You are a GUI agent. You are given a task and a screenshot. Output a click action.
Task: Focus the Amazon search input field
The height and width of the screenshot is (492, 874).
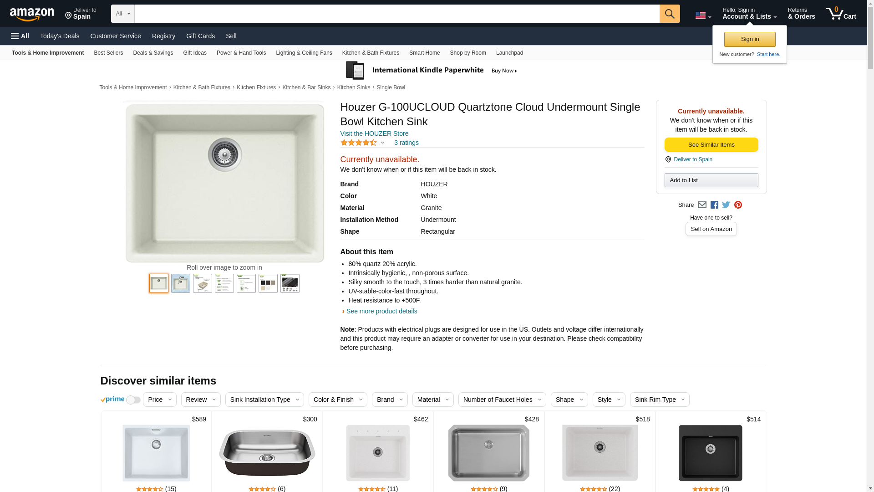(x=397, y=14)
